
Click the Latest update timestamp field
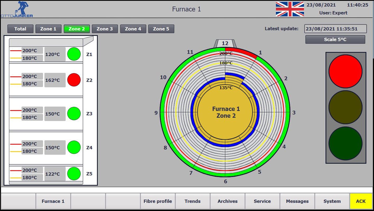point(335,29)
